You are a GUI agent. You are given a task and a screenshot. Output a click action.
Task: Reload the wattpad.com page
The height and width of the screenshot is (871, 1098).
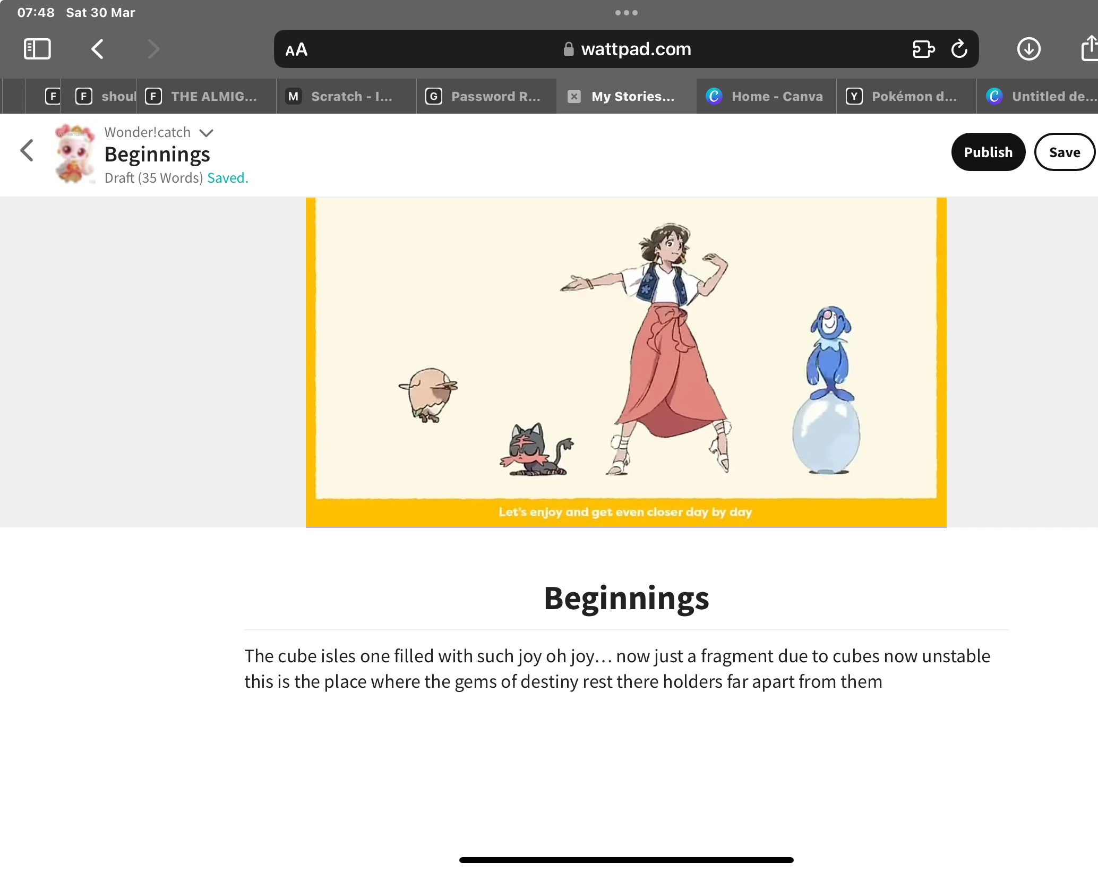tap(959, 49)
